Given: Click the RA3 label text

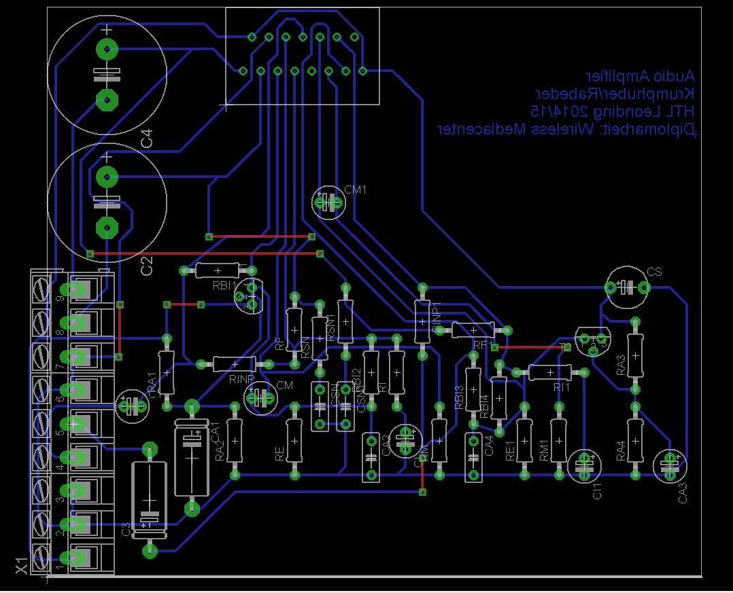Looking at the screenshot, I should 621,365.
